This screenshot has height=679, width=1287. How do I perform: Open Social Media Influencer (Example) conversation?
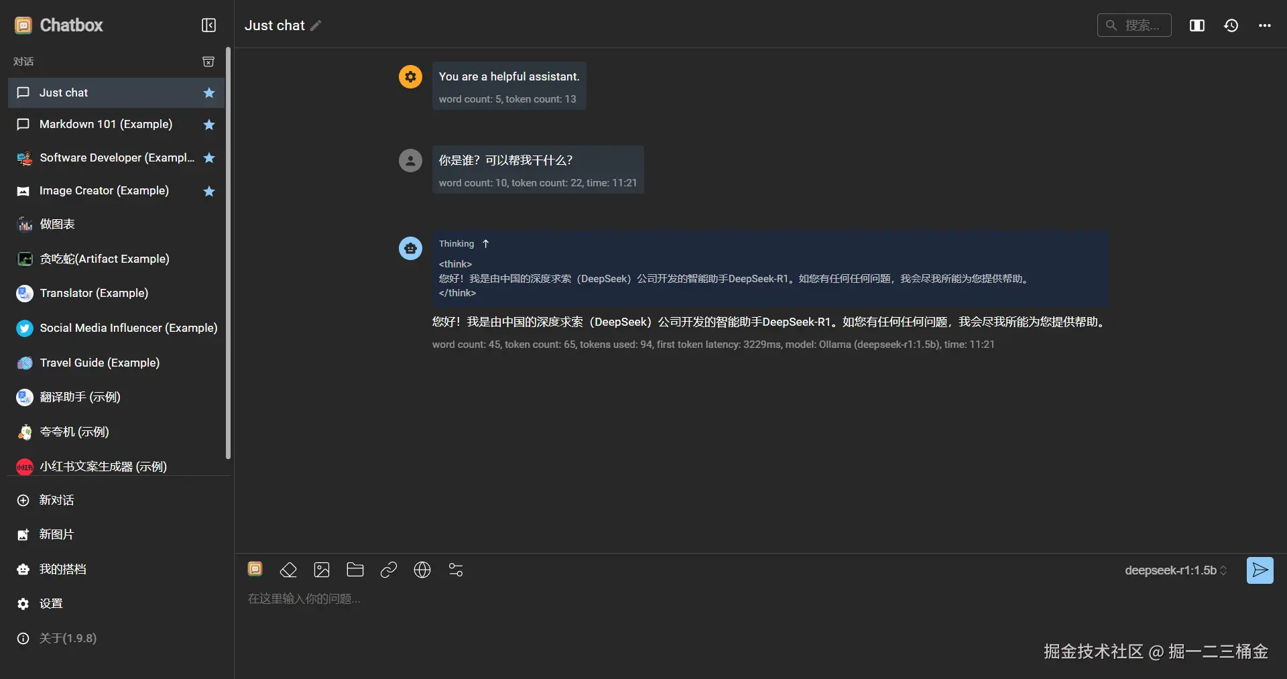click(x=116, y=328)
